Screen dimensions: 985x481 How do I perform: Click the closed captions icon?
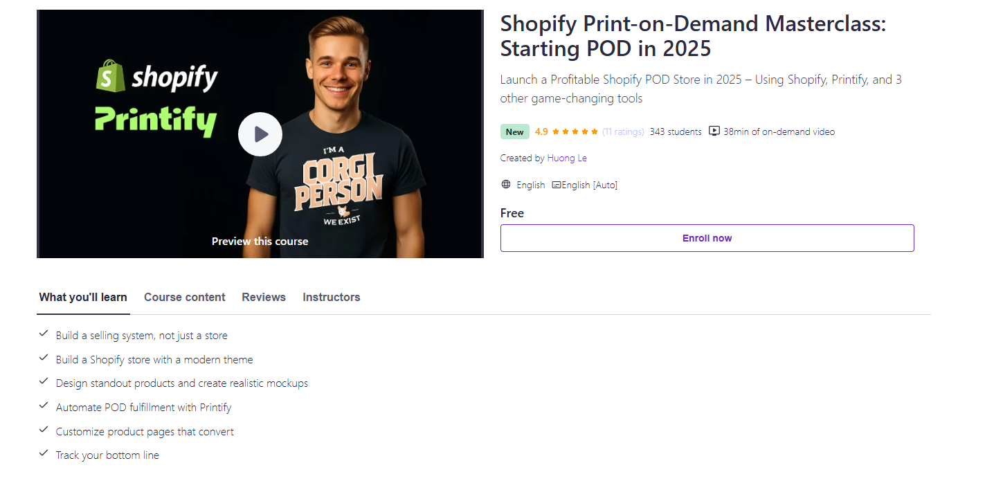coord(557,185)
